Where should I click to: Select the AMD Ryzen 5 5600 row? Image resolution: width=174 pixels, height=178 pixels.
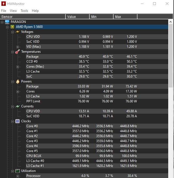pyautogui.click(x=92, y=27)
